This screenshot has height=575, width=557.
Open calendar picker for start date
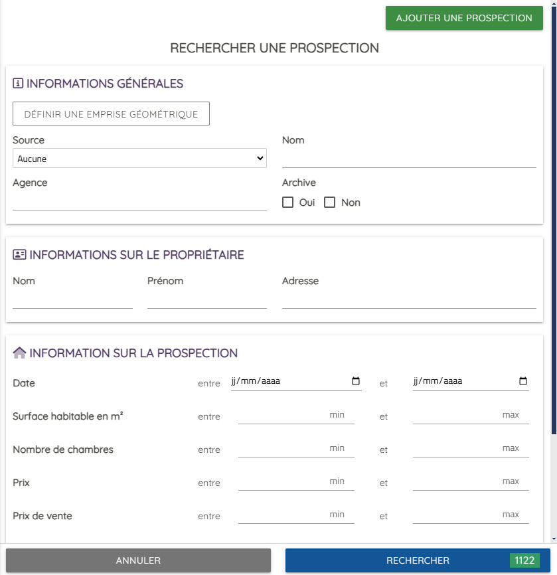(356, 380)
